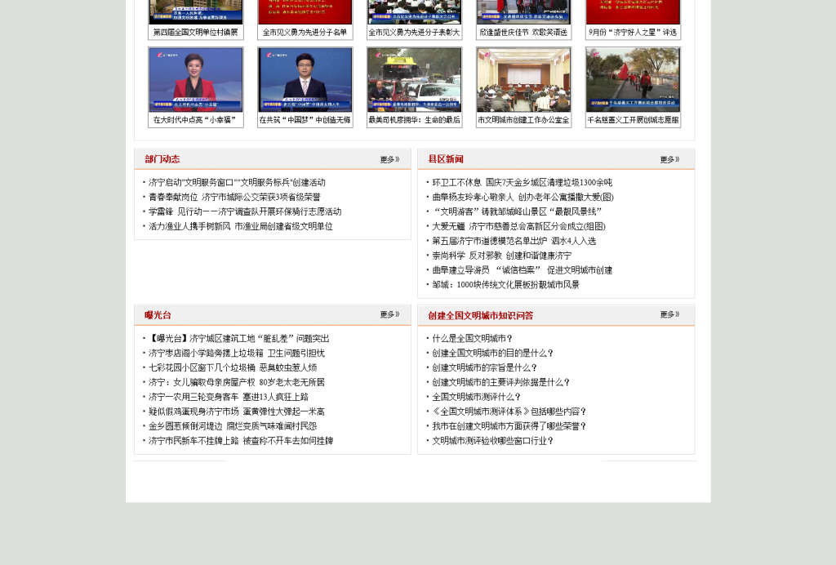Open 曝光台 article about 济宁城区建筑工地脏乱差

click(237, 338)
